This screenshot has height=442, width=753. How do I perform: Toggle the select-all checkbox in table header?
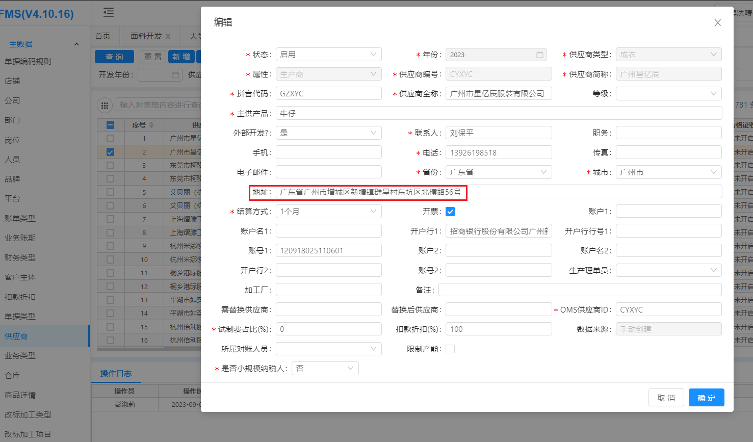[x=110, y=125]
